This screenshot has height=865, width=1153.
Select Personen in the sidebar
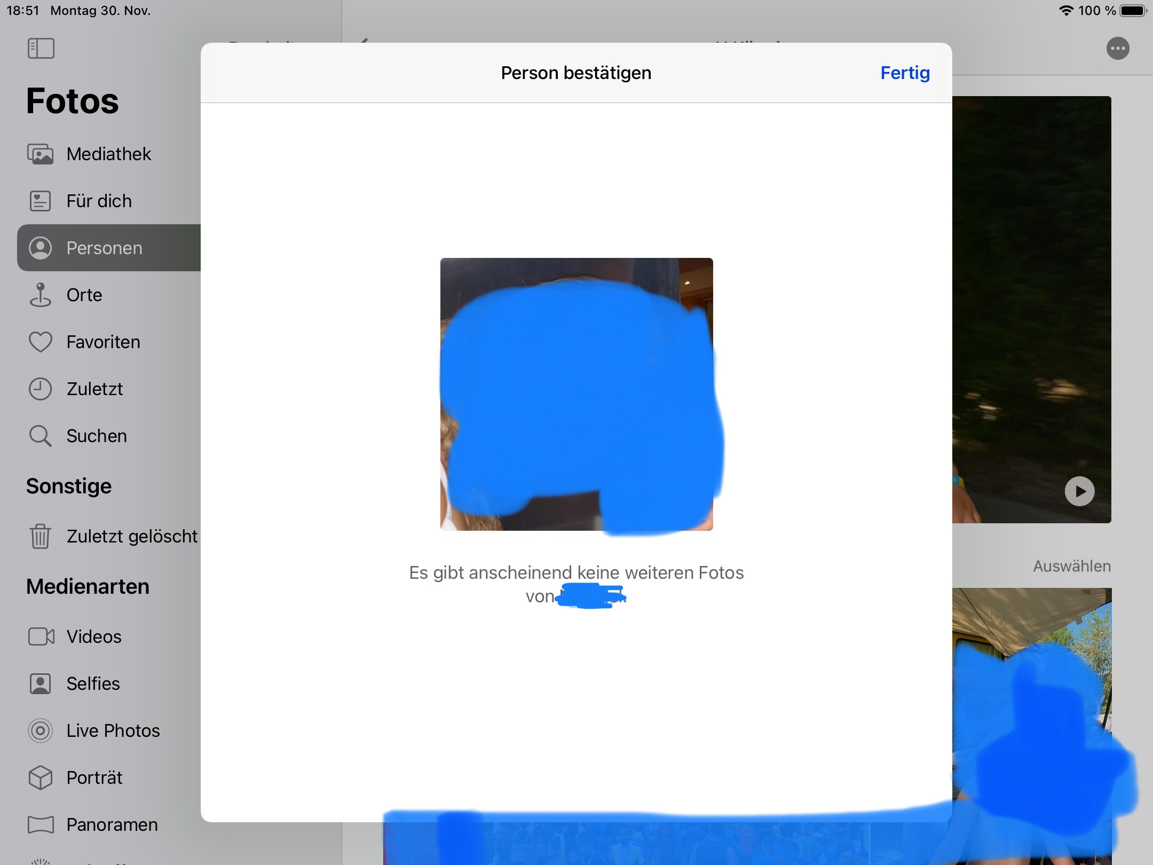point(105,248)
